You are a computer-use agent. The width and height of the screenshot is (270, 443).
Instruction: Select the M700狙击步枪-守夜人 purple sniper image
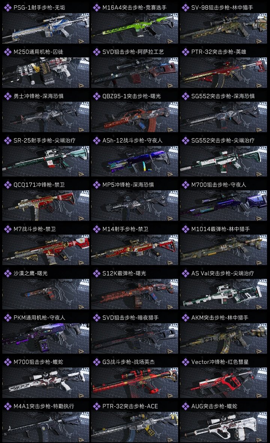pyautogui.click(x=223, y=206)
